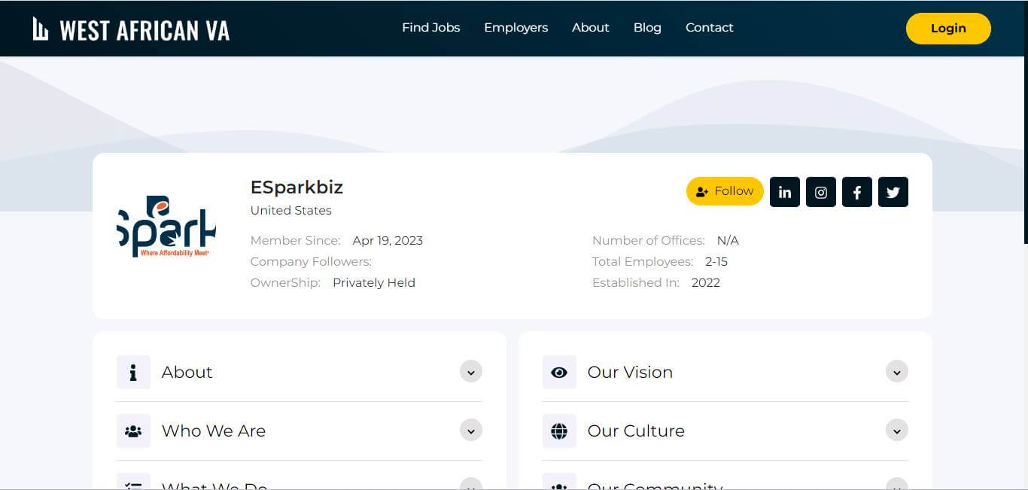Click the Who We Are people icon
1028x490 pixels.
coord(133,431)
